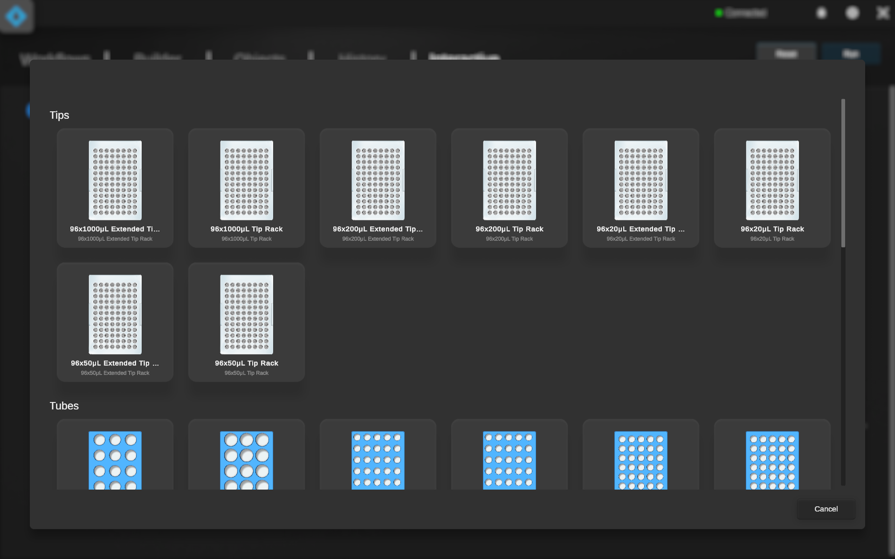Click the gray subtitle "96x20µL Tip Rack"
The width and height of the screenshot is (895, 559).
(772, 239)
